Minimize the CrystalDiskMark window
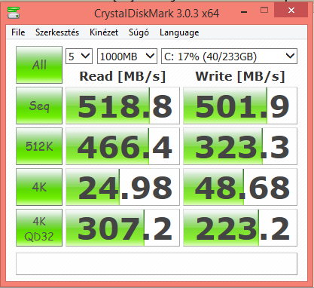The height and width of the screenshot is (288, 314). (x=244, y=11)
